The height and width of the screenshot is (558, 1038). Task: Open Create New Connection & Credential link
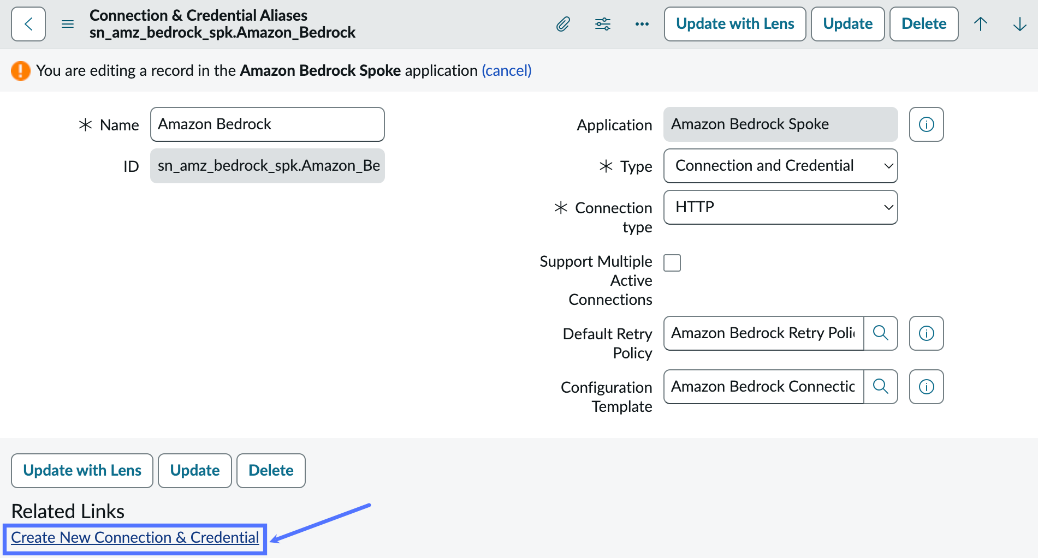point(135,538)
